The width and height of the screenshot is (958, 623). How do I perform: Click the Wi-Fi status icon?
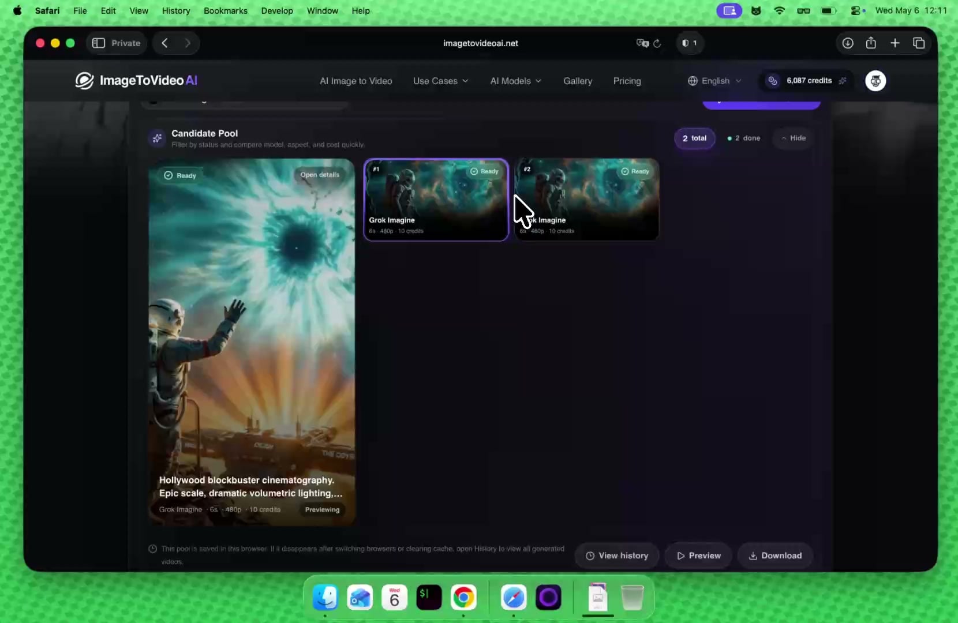pos(780,10)
